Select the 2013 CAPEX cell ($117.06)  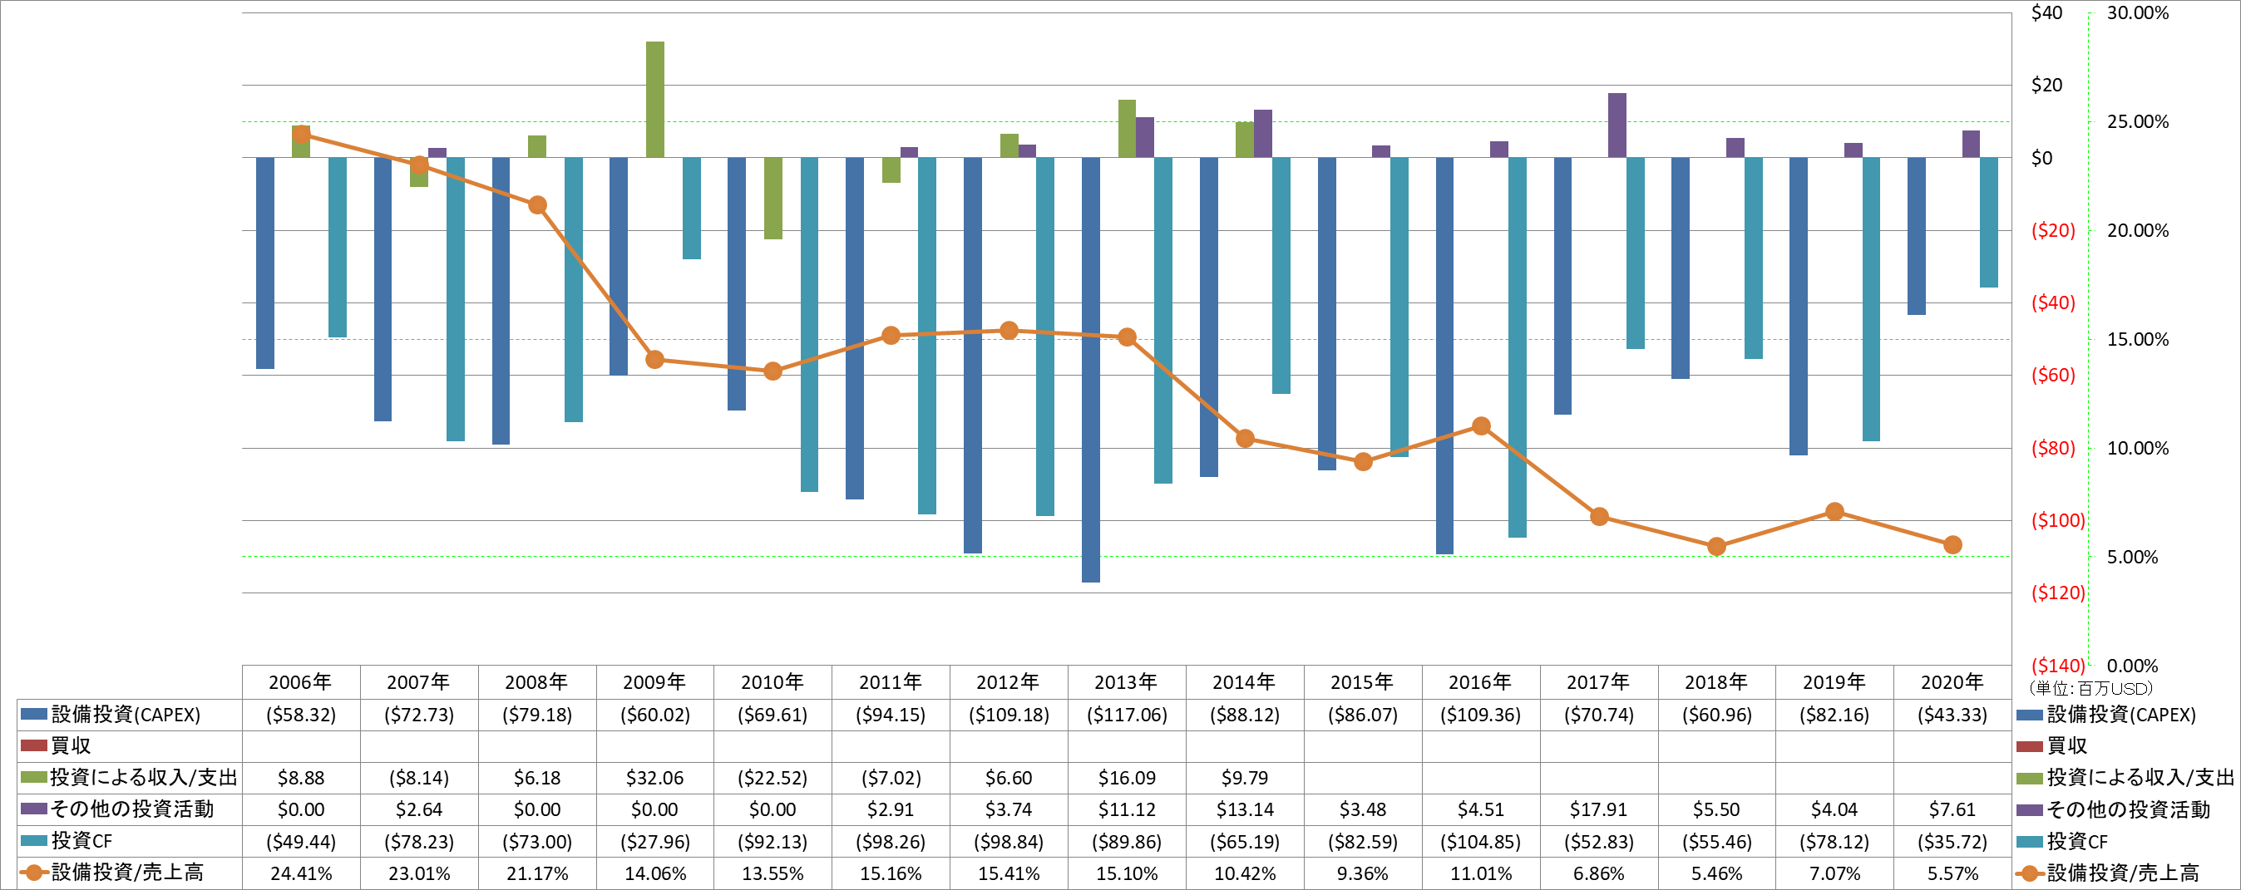click(1127, 715)
